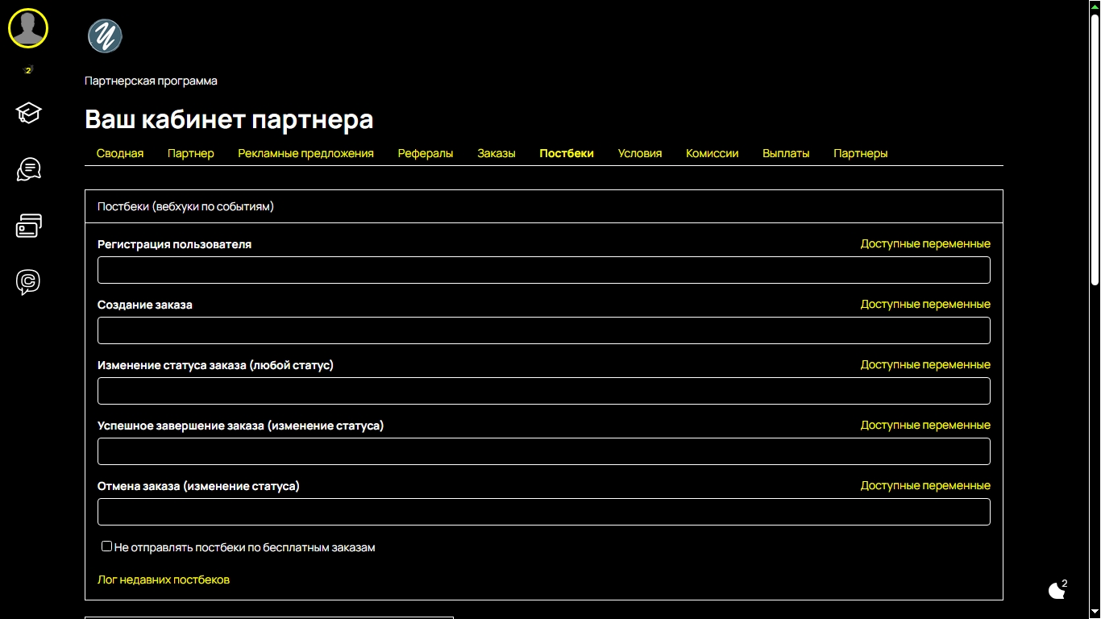Show available variables for Регистрация пользователя

click(x=924, y=244)
